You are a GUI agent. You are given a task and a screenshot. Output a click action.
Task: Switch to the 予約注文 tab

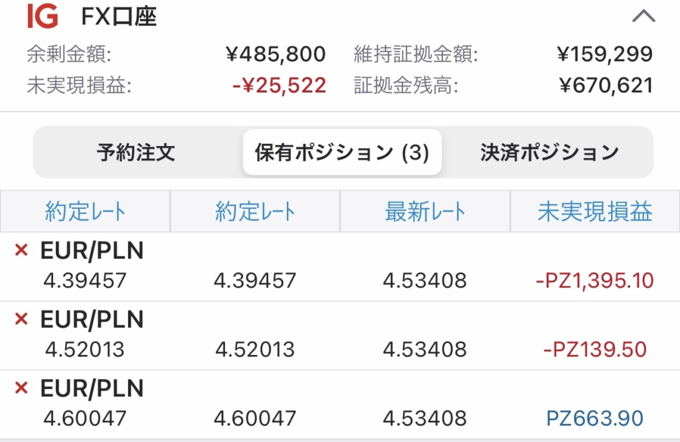point(135,153)
